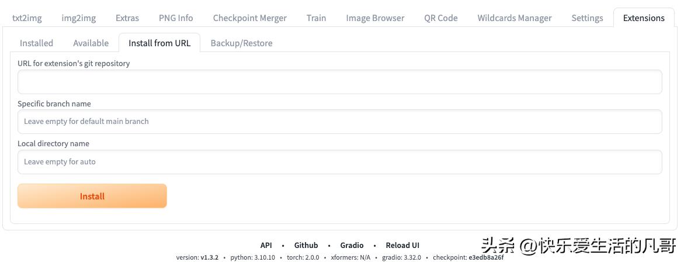
Task: Select the PNG Info tab
Action: tap(176, 18)
